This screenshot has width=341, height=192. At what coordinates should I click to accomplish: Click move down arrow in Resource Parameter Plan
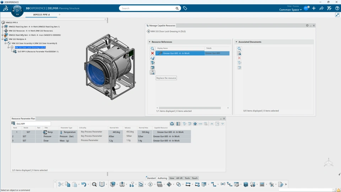[x=222, y=124]
